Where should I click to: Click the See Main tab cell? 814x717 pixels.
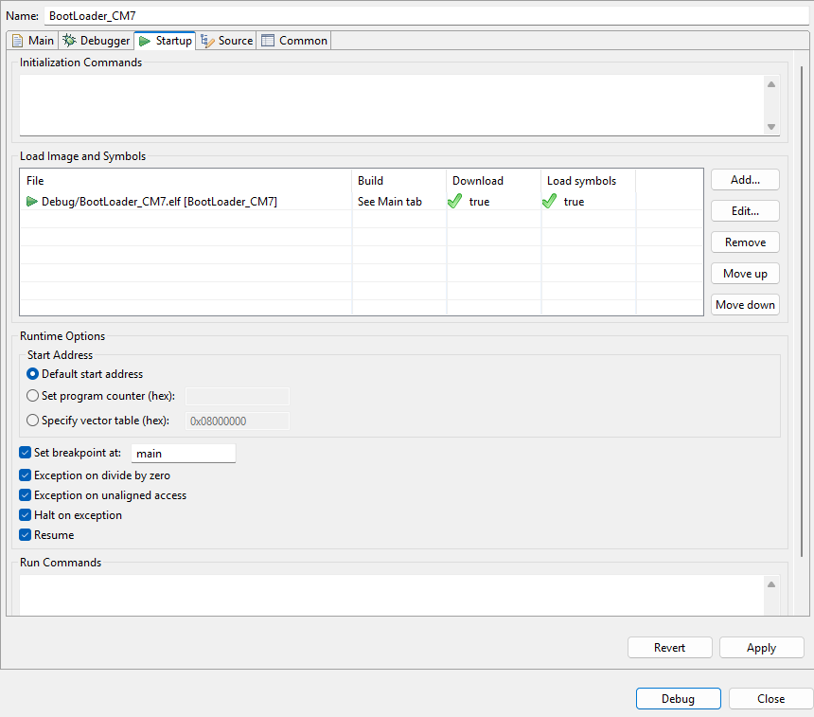(390, 202)
